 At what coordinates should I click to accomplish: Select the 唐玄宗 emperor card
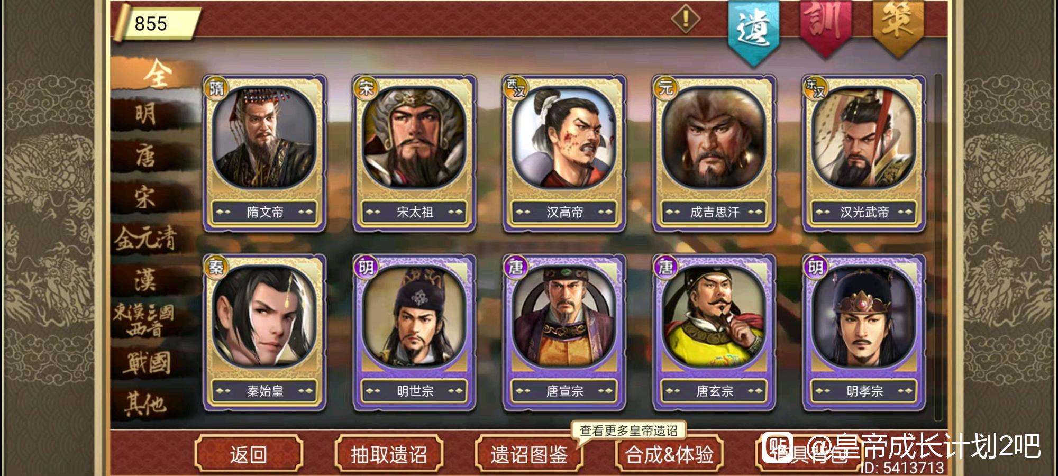coord(714,332)
